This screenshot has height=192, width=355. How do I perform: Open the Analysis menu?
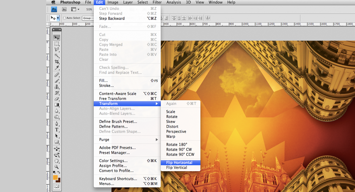174,2
